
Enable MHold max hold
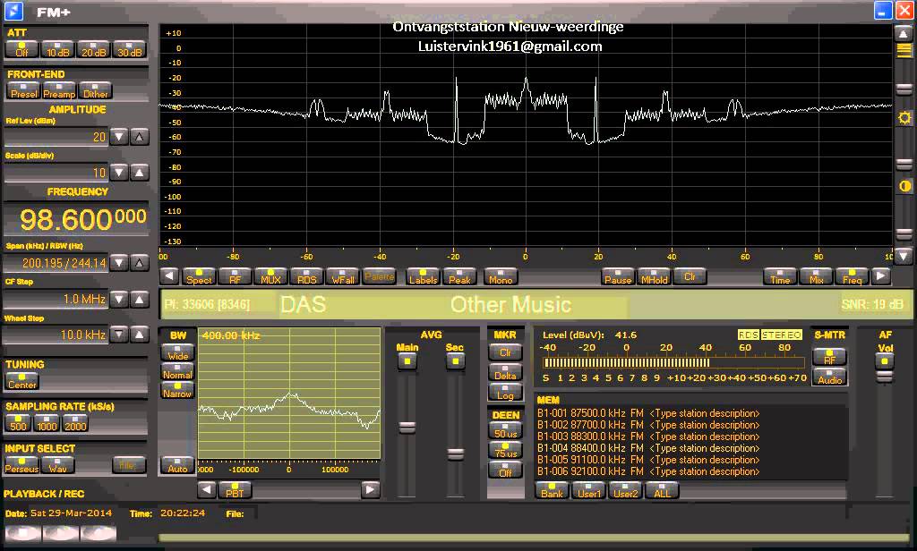coord(654,276)
